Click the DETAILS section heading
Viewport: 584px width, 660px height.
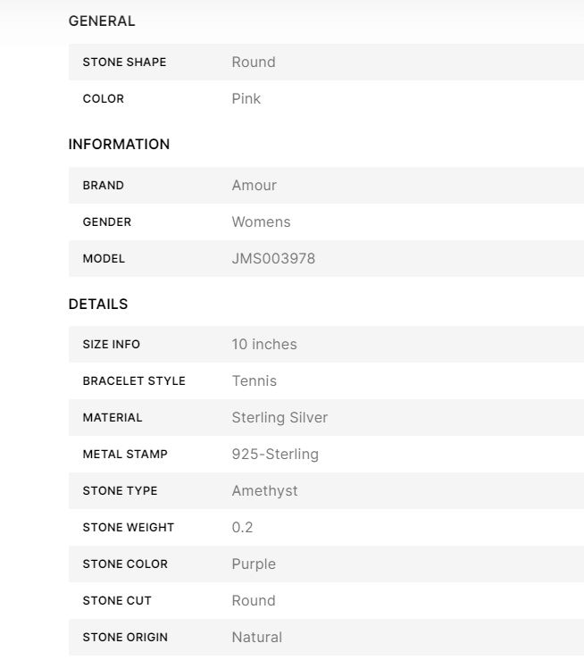(98, 305)
